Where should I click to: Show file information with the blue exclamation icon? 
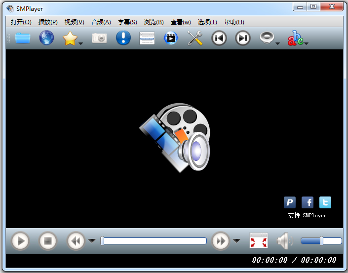pos(123,38)
